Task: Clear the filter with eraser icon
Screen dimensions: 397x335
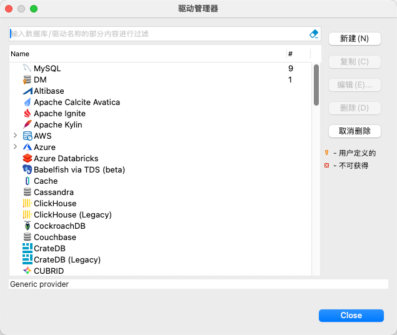Action: 314,34
